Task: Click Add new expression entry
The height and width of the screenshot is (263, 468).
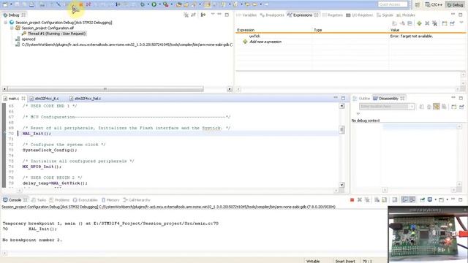Action: [x=265, y=42]
